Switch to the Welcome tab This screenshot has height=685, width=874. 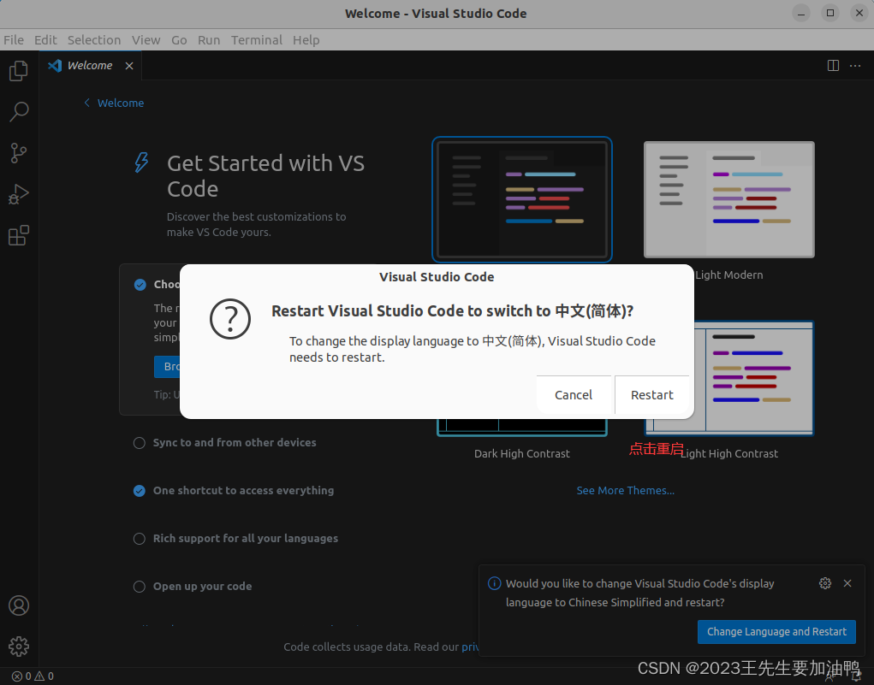tap(88, 65)
